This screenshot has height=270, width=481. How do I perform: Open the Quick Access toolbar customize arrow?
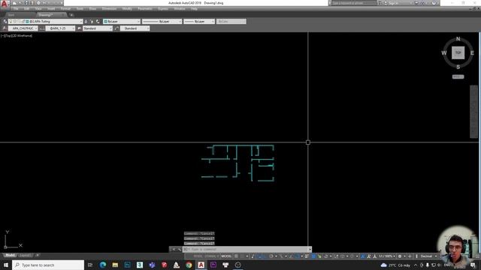(x=62, y=3)
